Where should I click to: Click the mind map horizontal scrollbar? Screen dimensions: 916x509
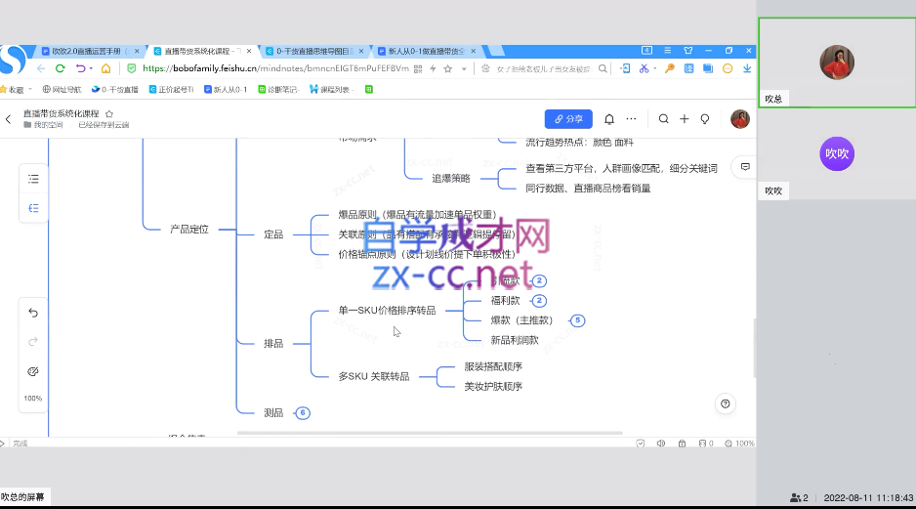pyautogui.click(x=430, y=433)
